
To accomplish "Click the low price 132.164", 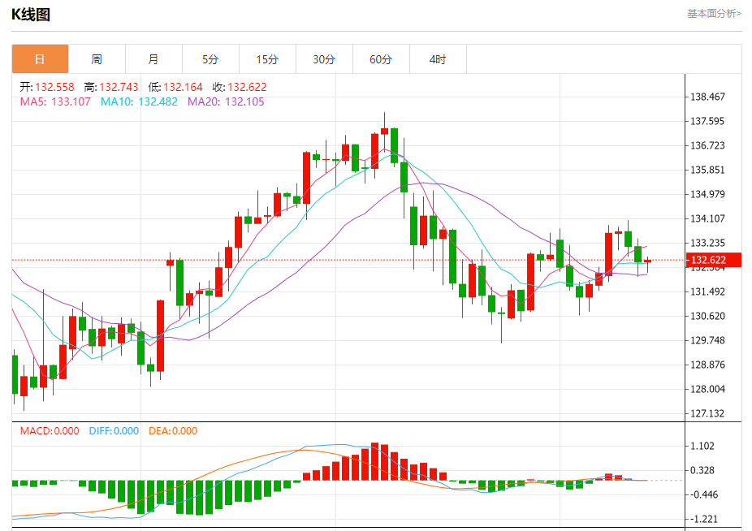I will (183, 87).
